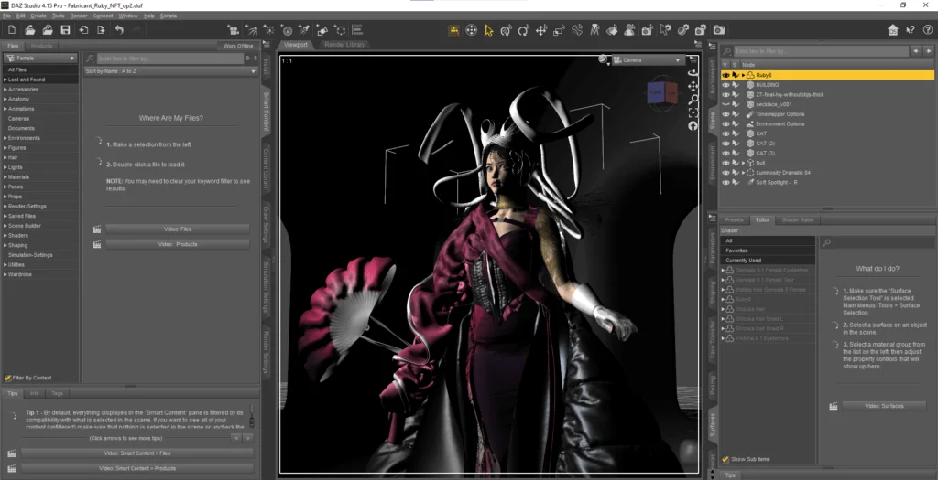Switch to the Render Library tab
938x480 pixels.
pyautogui.click(x=344, y=44)
